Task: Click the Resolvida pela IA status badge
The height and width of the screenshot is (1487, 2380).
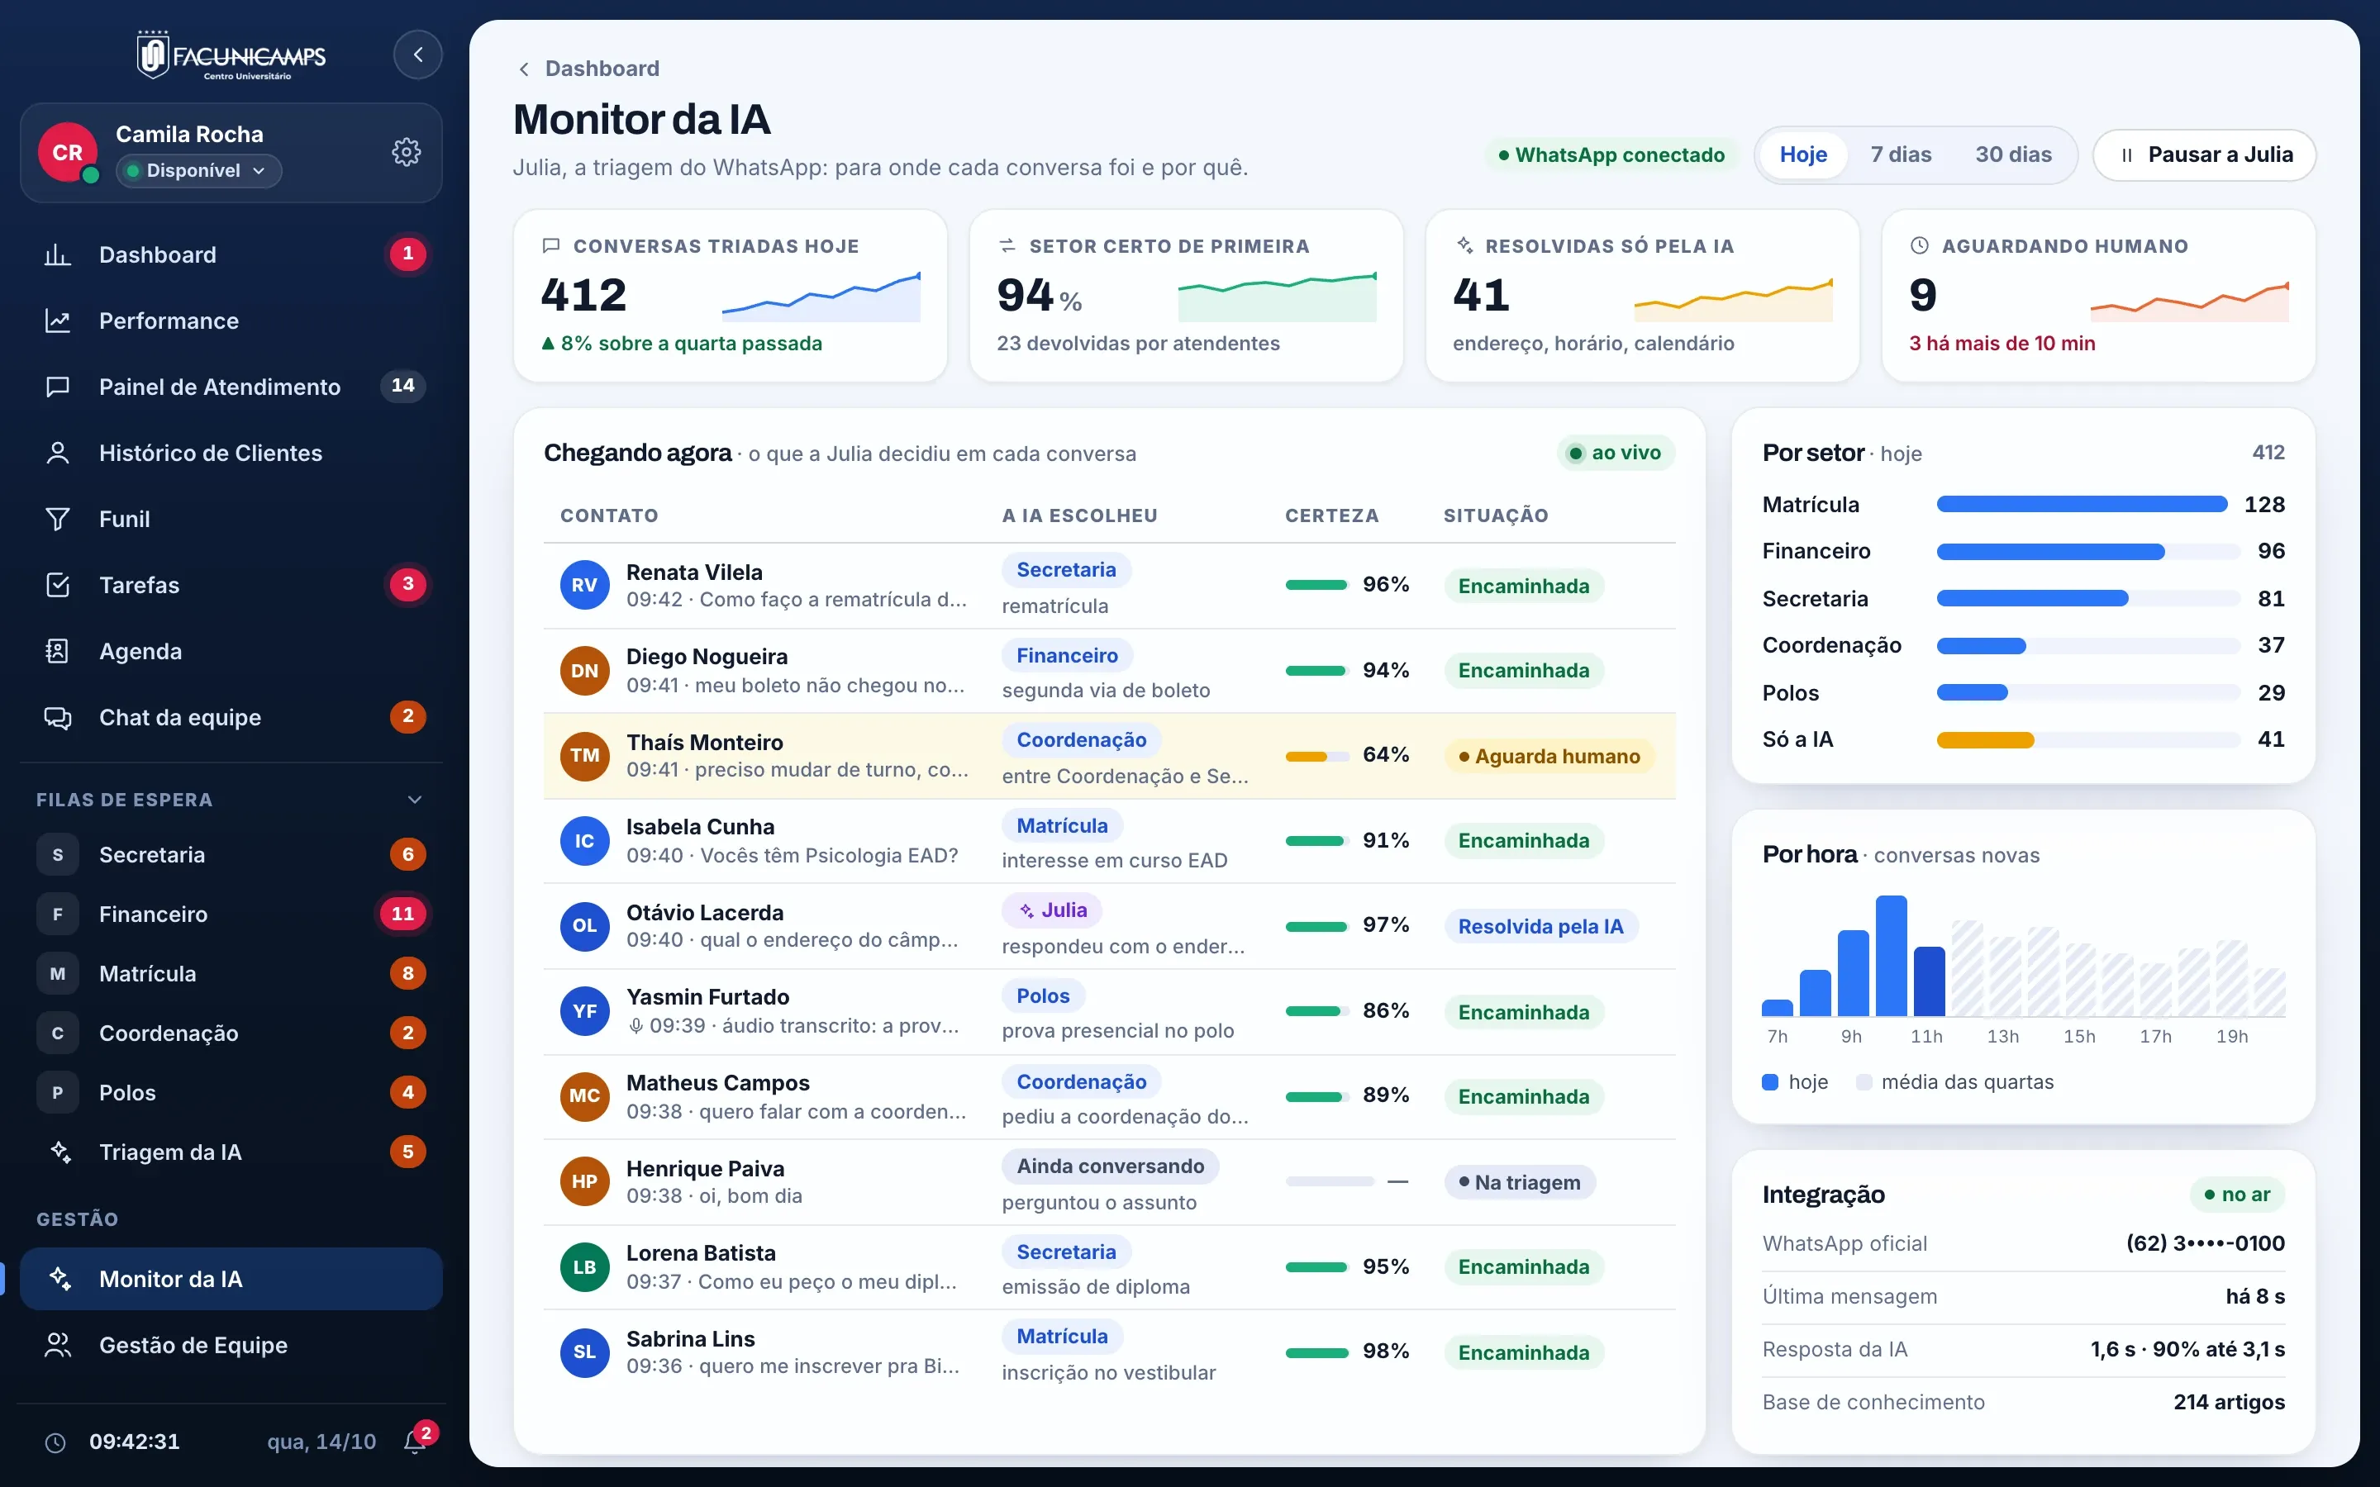Action: click(1540, 926)
